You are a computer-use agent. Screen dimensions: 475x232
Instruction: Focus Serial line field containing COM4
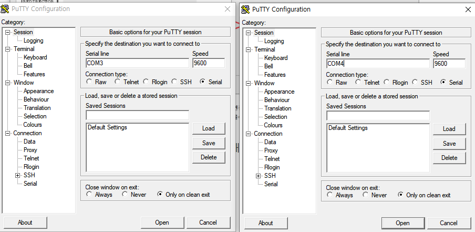(x=378, y=64)
